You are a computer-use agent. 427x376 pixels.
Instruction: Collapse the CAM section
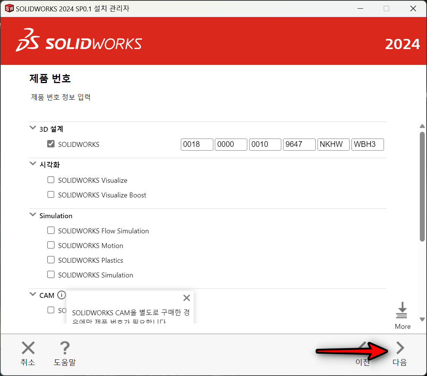pyautogui.click(x=33, y=294)
